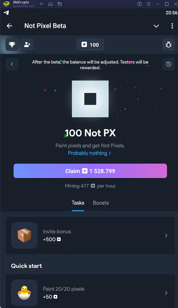Tap the large white pixel square
The image size is (178, 308).
[x=90, y=99]
